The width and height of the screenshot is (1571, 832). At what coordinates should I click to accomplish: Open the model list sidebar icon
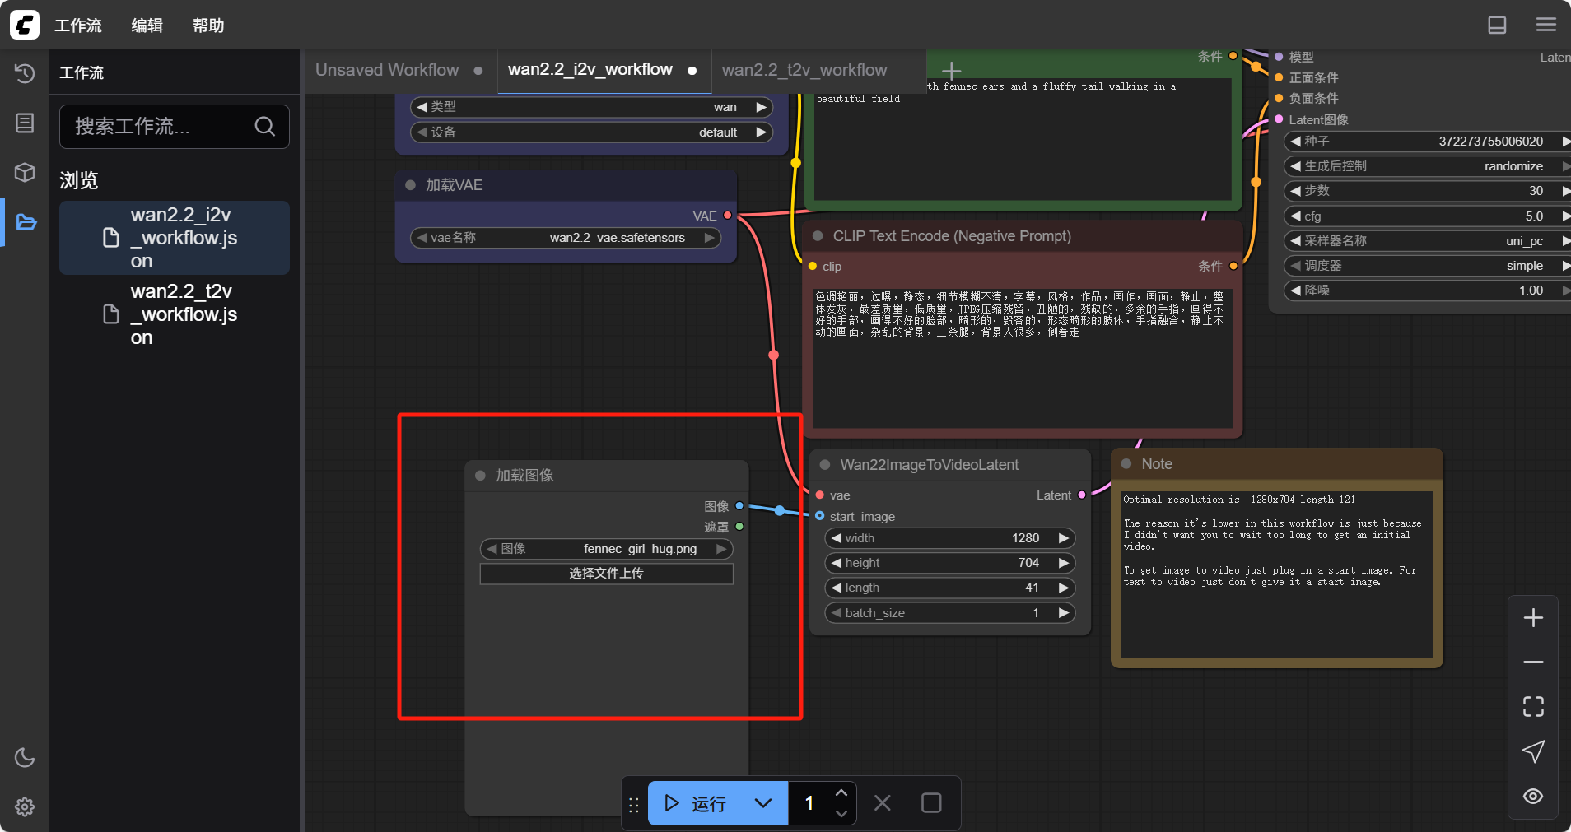(x=25, y=123)
